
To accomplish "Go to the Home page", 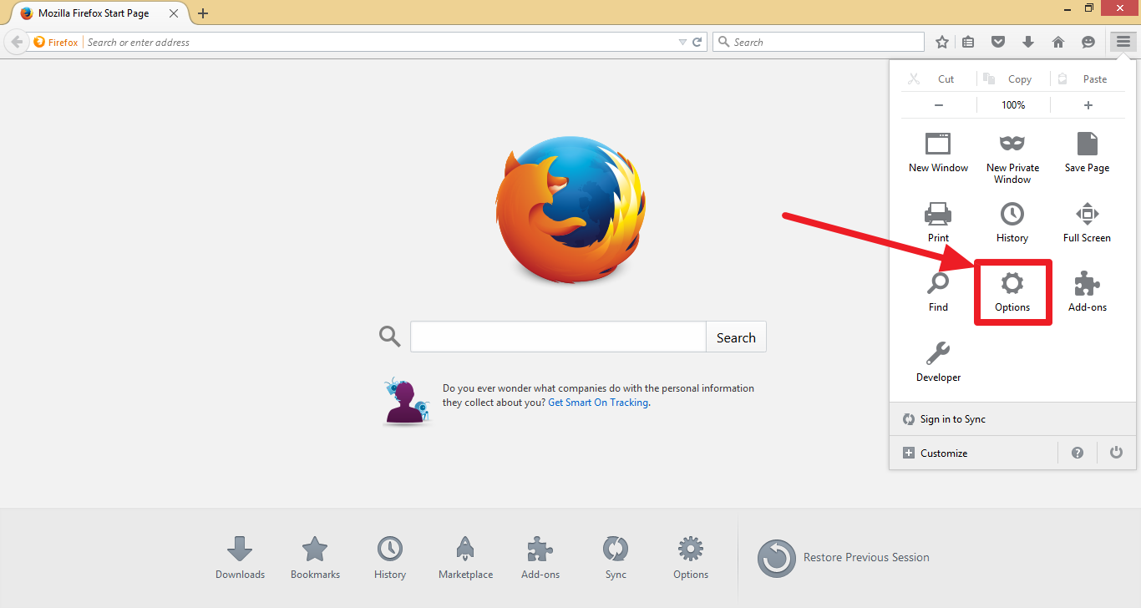I will (x=1058, y=42).
